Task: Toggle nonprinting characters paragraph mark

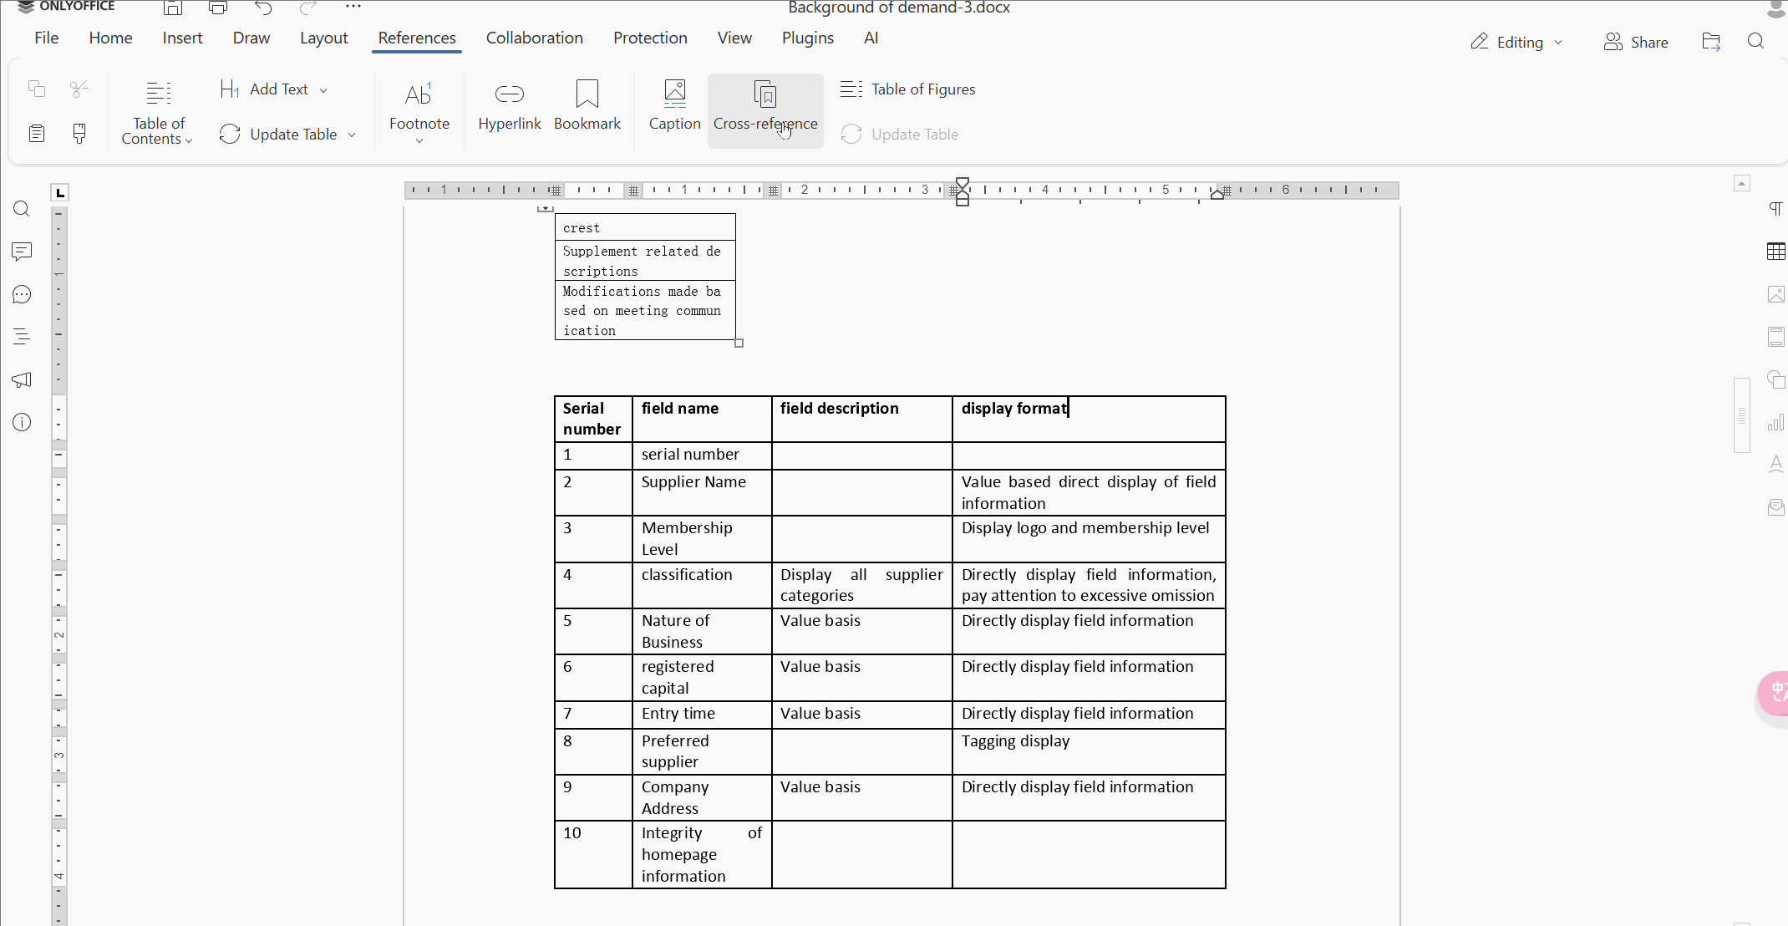Action: [x=1775, y=209]
